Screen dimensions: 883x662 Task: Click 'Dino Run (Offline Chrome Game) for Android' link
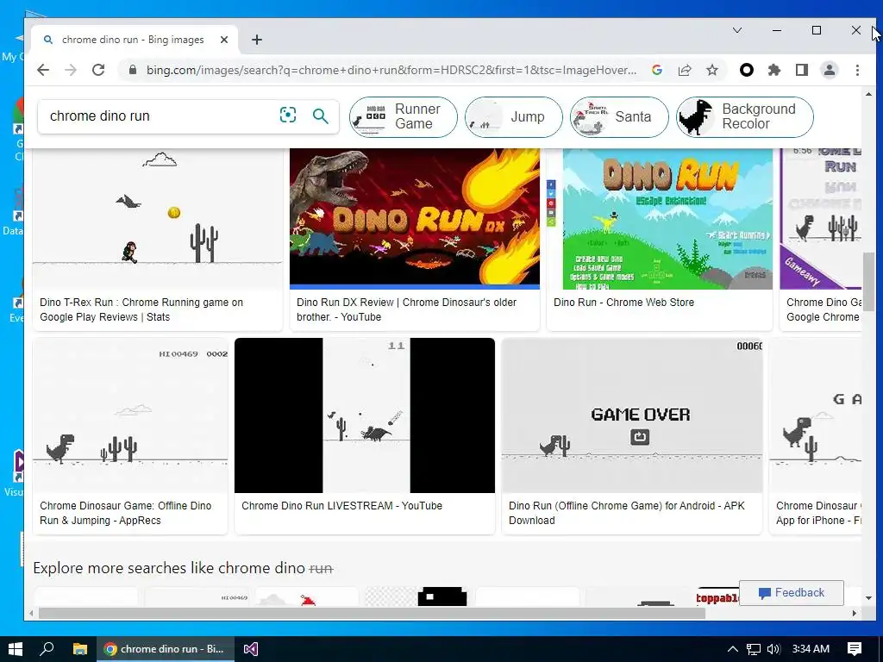(627, 513)
